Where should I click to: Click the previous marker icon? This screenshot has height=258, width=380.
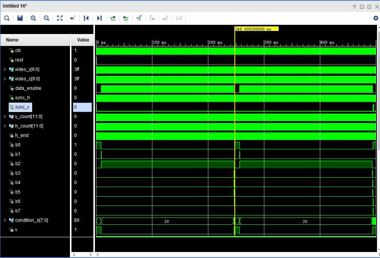coord(152,18)
